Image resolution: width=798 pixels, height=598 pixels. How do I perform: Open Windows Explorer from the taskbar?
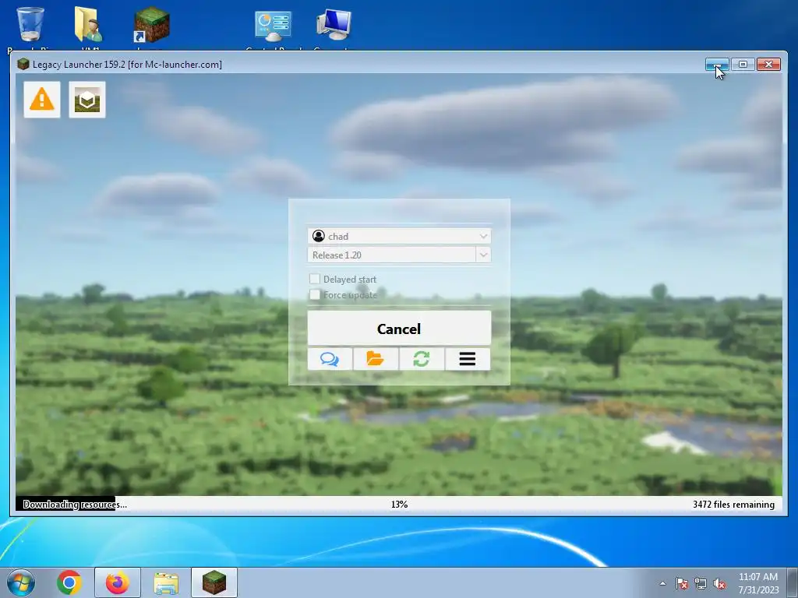[x=166, y=582]
